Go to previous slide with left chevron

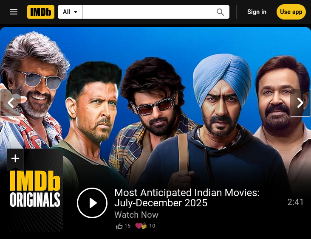(x=11, y=103)
